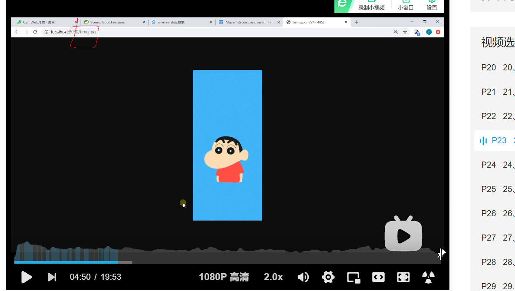515x291 pixels.
Task: Change 2.0x playback speed
Action: click(x=273, y=277)
